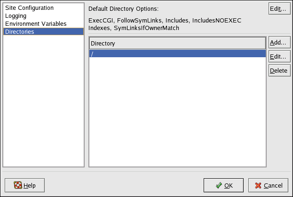Click the Directory column header
The height and width of the screenshot is (197, 293).
(177, 43)
